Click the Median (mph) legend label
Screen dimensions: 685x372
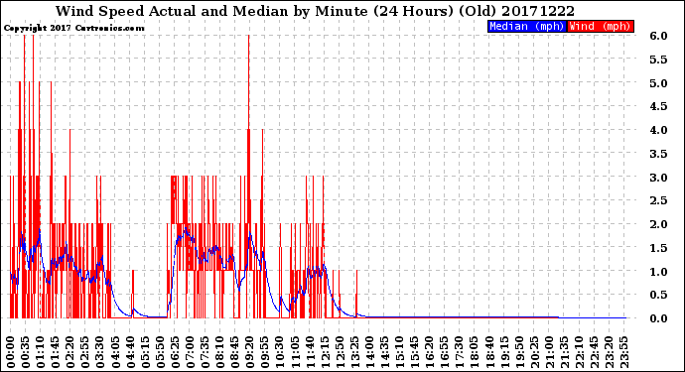pos(527,26)
